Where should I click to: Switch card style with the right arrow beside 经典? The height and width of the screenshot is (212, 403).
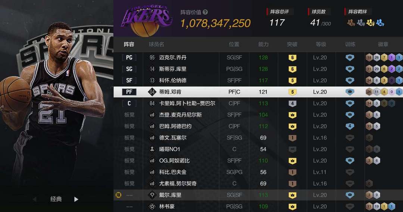point(76,199)
